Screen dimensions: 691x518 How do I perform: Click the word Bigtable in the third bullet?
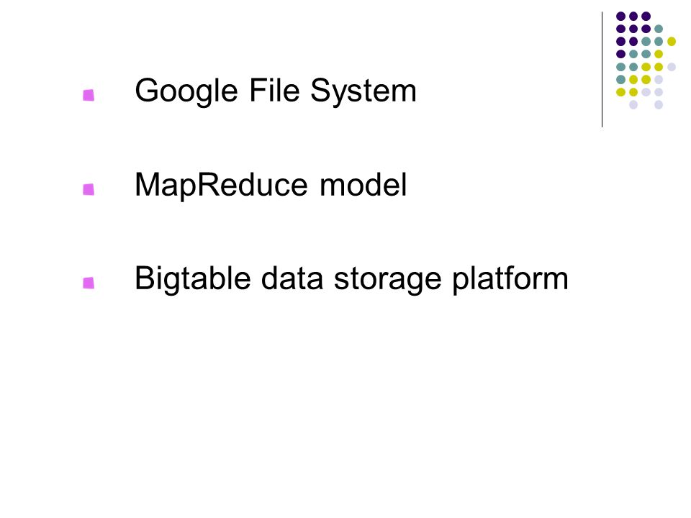coord(192,279)
